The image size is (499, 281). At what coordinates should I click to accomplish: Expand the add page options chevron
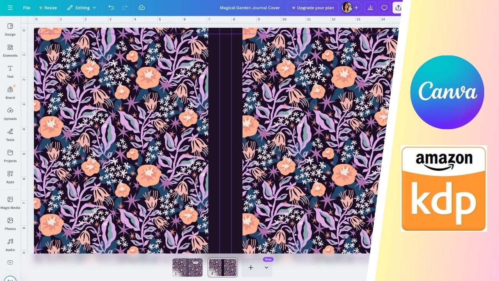[266, 268]
